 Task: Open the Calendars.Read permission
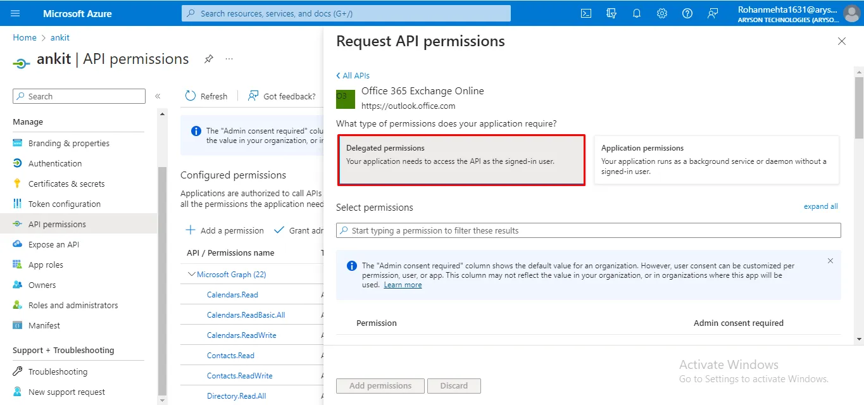tap(232, 294)
